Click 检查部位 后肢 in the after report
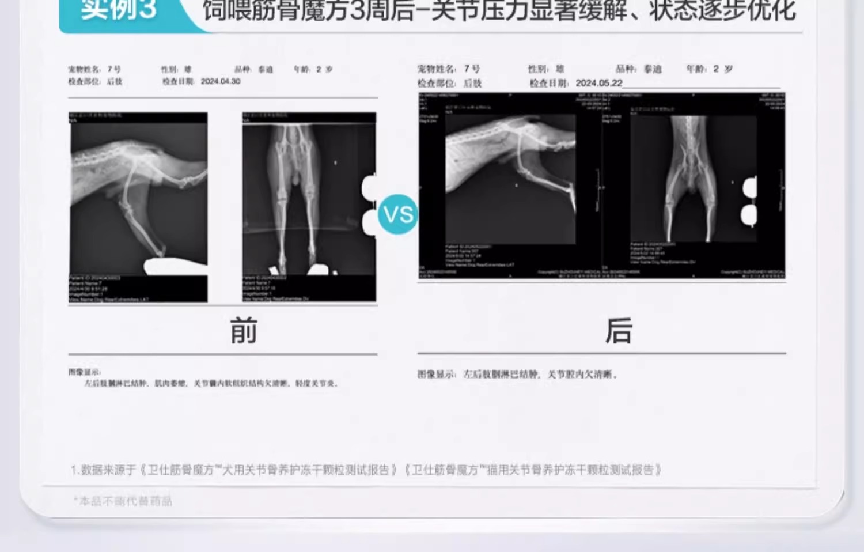 [x=449, y=84]
